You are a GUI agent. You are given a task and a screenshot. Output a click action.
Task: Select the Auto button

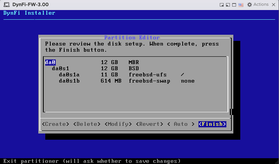click(181, 124)
